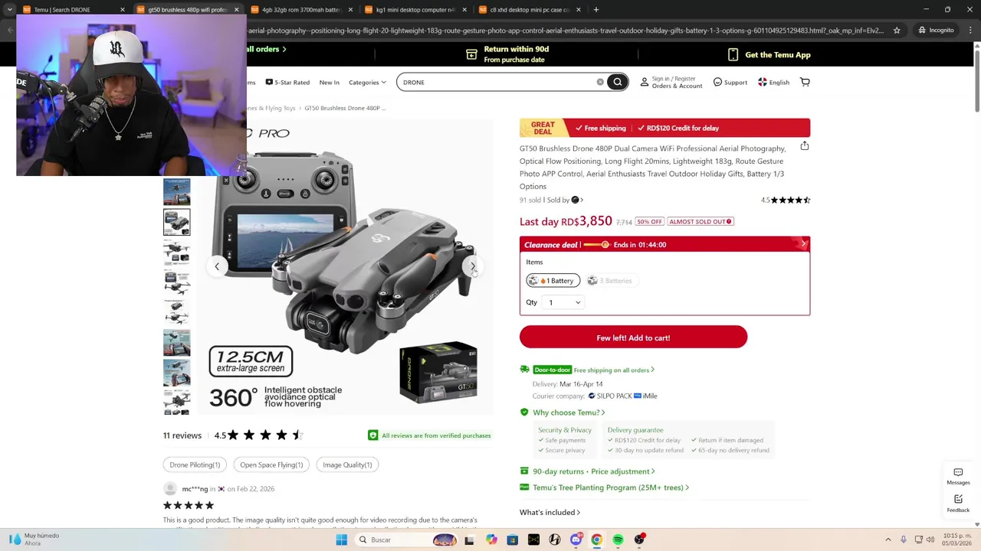Open the Sold by seller chevron

tap(582, 201)
